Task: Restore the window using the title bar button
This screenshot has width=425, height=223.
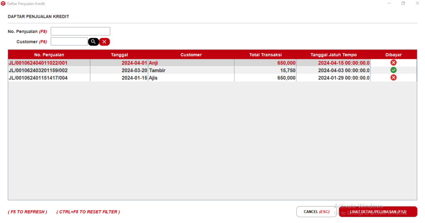Action: click(x=403, y=3)
